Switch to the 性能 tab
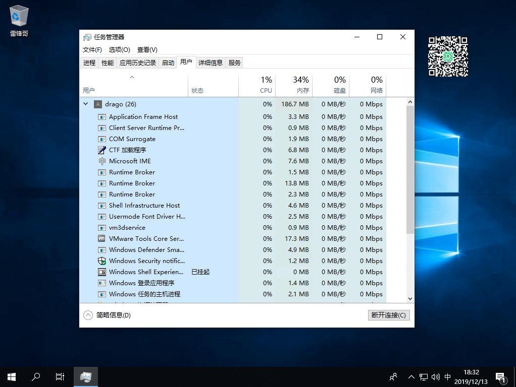The image size is (516, 387). 108,63
